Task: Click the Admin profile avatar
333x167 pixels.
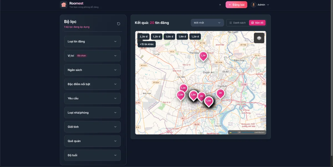Action: coord(253,5)
